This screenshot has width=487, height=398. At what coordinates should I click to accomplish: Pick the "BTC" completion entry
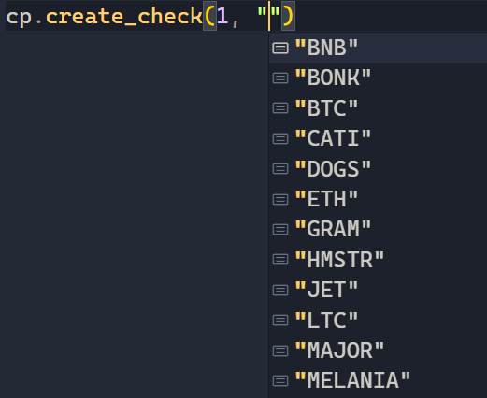click(378, 108)
